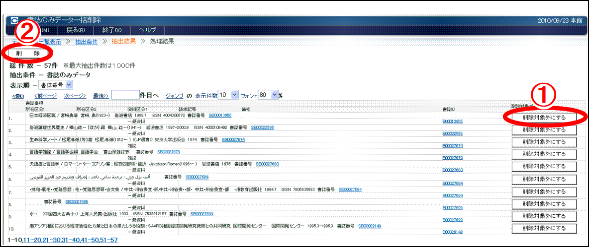Click the 件目へ number input field
Image resolution: width=589 pixels, height=247 pixels.
click(x=125, y=95)
